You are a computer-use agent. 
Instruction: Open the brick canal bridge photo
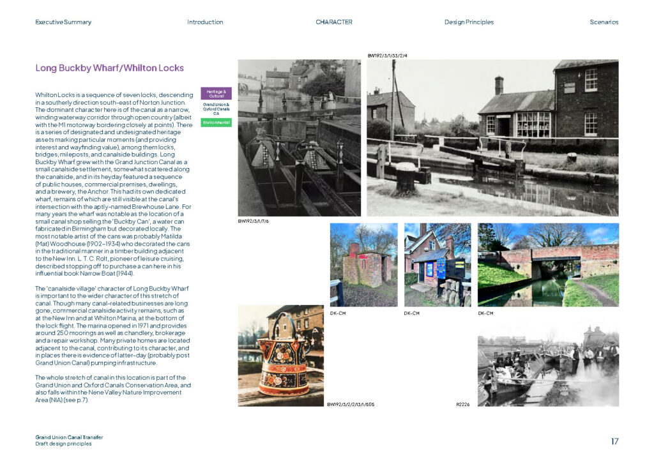pos(548,264)
